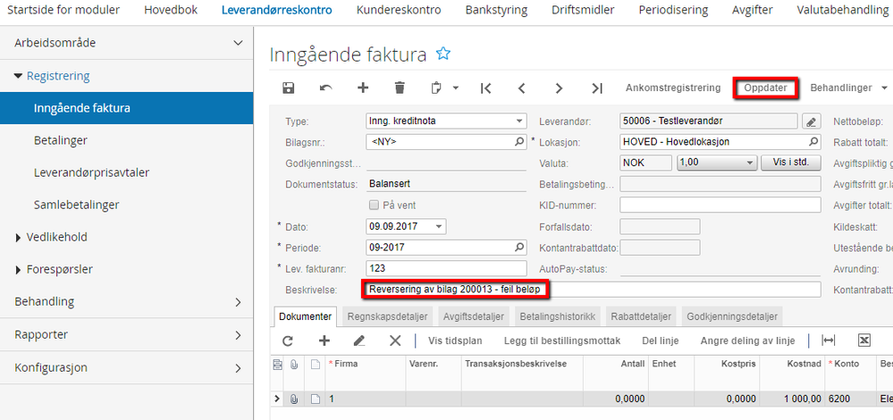Click the paperclip column header icon
Viewport: 893px width, 420px height.
(x=294, y=365)
